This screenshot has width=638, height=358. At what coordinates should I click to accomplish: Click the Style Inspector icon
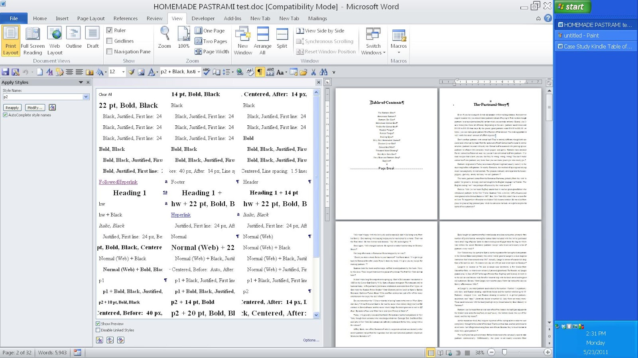110,340
